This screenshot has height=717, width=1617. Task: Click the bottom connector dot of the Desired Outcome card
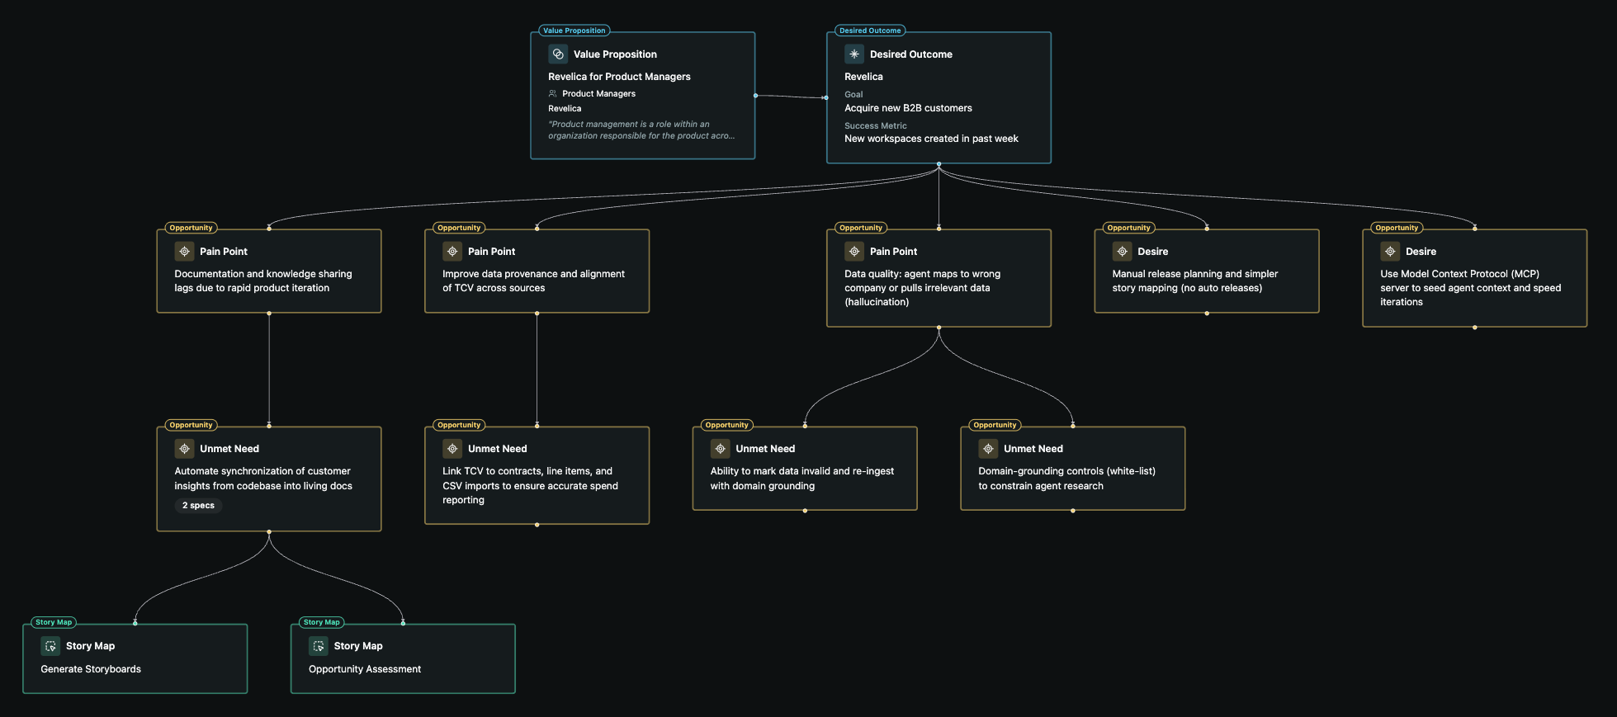pyautogui.click(x=939, y=164)
